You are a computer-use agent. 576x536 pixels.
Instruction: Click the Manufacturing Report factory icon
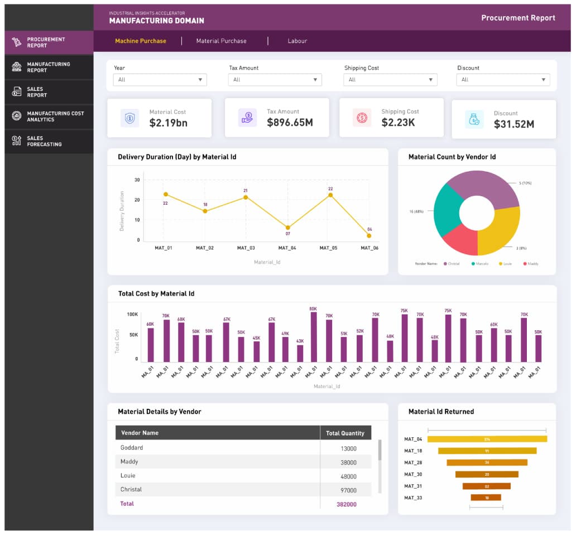click(17, 67)
